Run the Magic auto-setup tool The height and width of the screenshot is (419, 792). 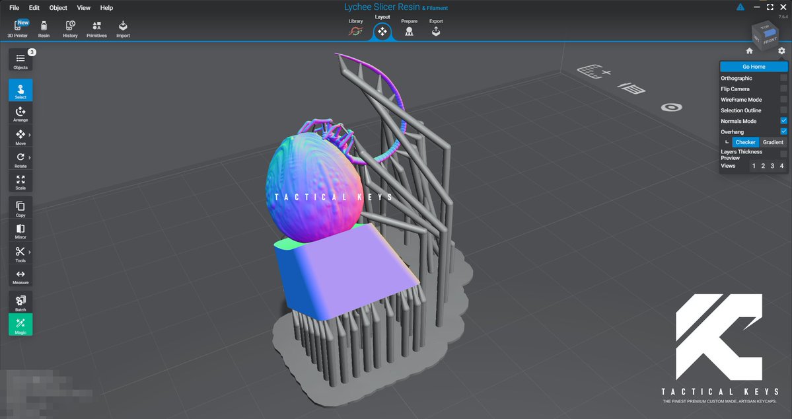click(20, 324)
